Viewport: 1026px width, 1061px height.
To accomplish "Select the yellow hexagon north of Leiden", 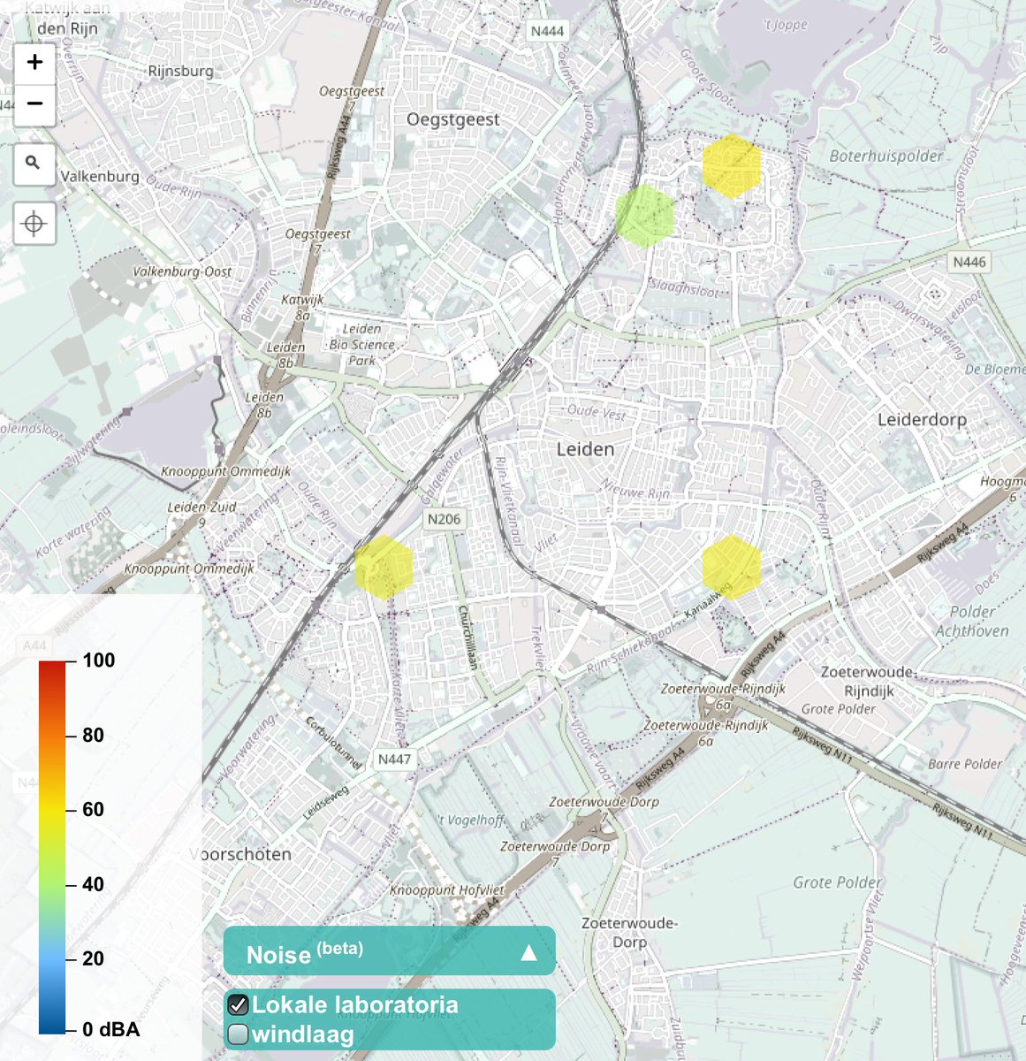I will [732, 166].
